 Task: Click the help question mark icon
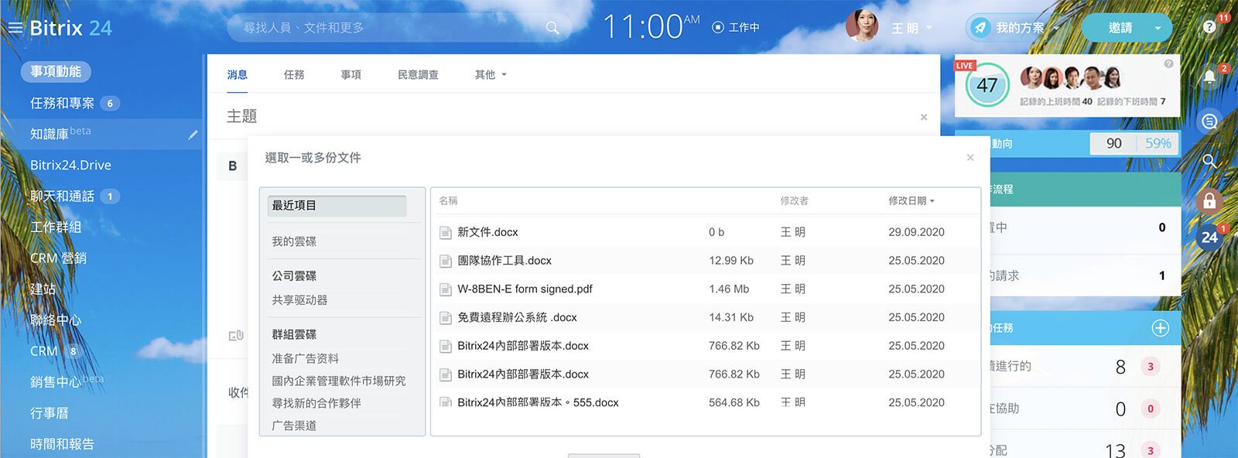1209,27
